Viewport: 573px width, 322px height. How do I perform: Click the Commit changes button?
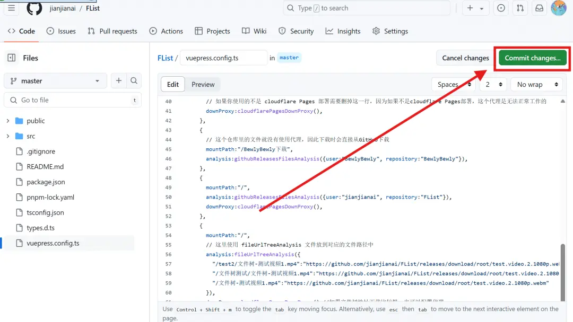coord(532,58)
